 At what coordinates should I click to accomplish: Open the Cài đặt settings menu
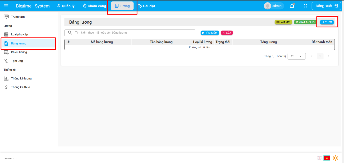pyautogui.click(x=146, y=6)
